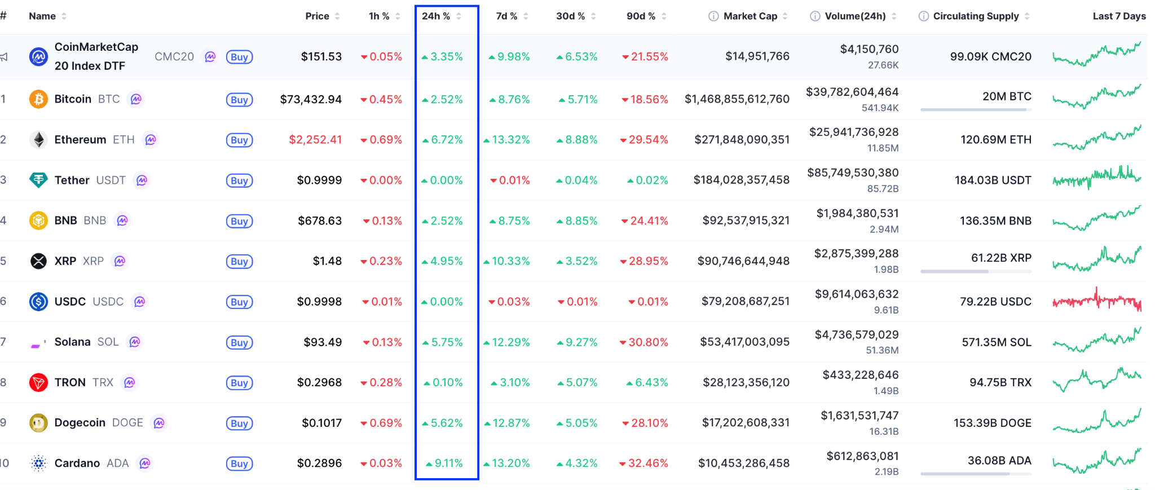
Task: Click the Bitcoin orange logo icon
Action: (38, 99)
